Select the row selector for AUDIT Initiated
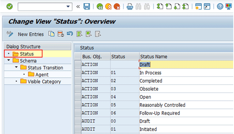 pos(77,129)
